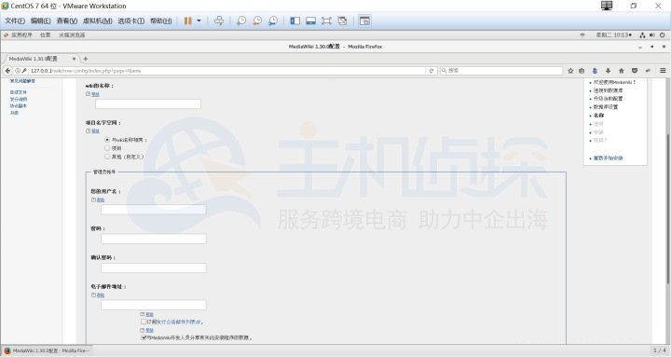Click the first installer step 'Welcome to MediaWiki'
The height and width of the screenshot is (357, 671).
tap(614, 82)
